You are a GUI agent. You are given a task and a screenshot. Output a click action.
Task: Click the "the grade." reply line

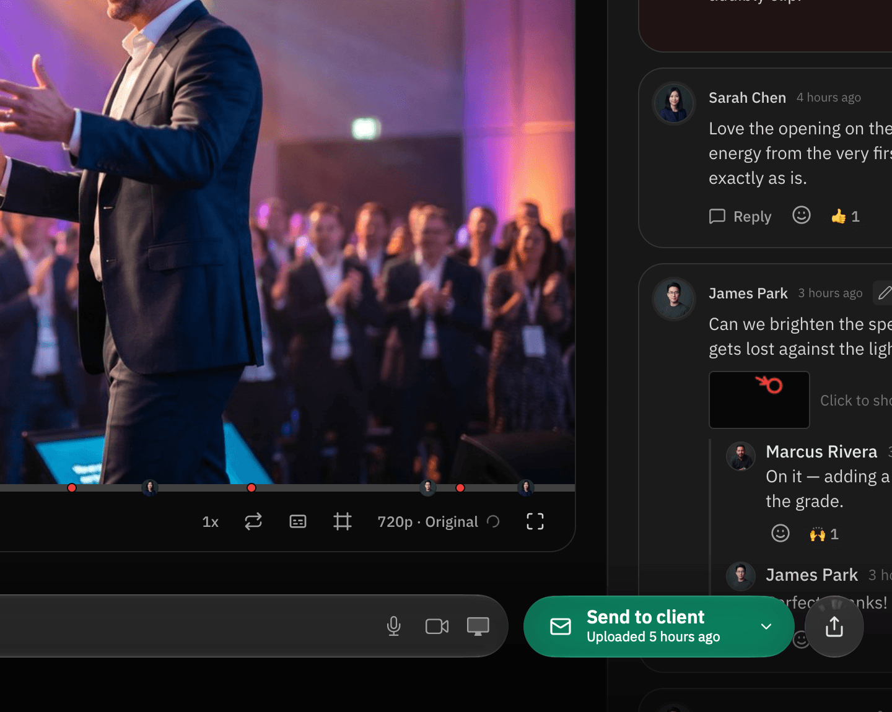point(805,501)
